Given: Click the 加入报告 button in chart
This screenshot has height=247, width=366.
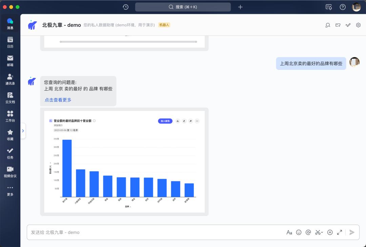Looking at the screenshot, I should tap(165, 121).
